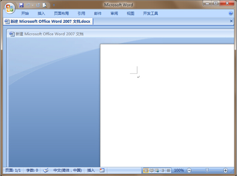
Task: Expand Customize Quick Access Toolbar dropdown
Action: click(54, 5)
